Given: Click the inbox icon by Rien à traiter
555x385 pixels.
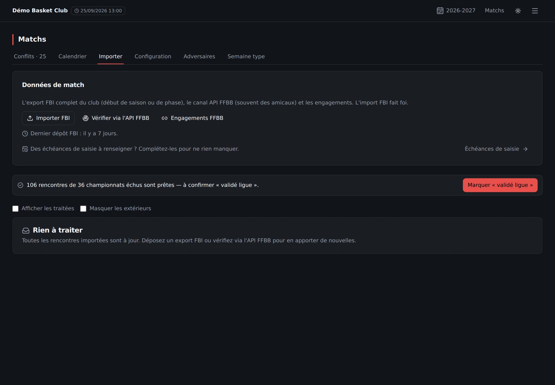Looking at the screenshot, I should pos(26,230).
